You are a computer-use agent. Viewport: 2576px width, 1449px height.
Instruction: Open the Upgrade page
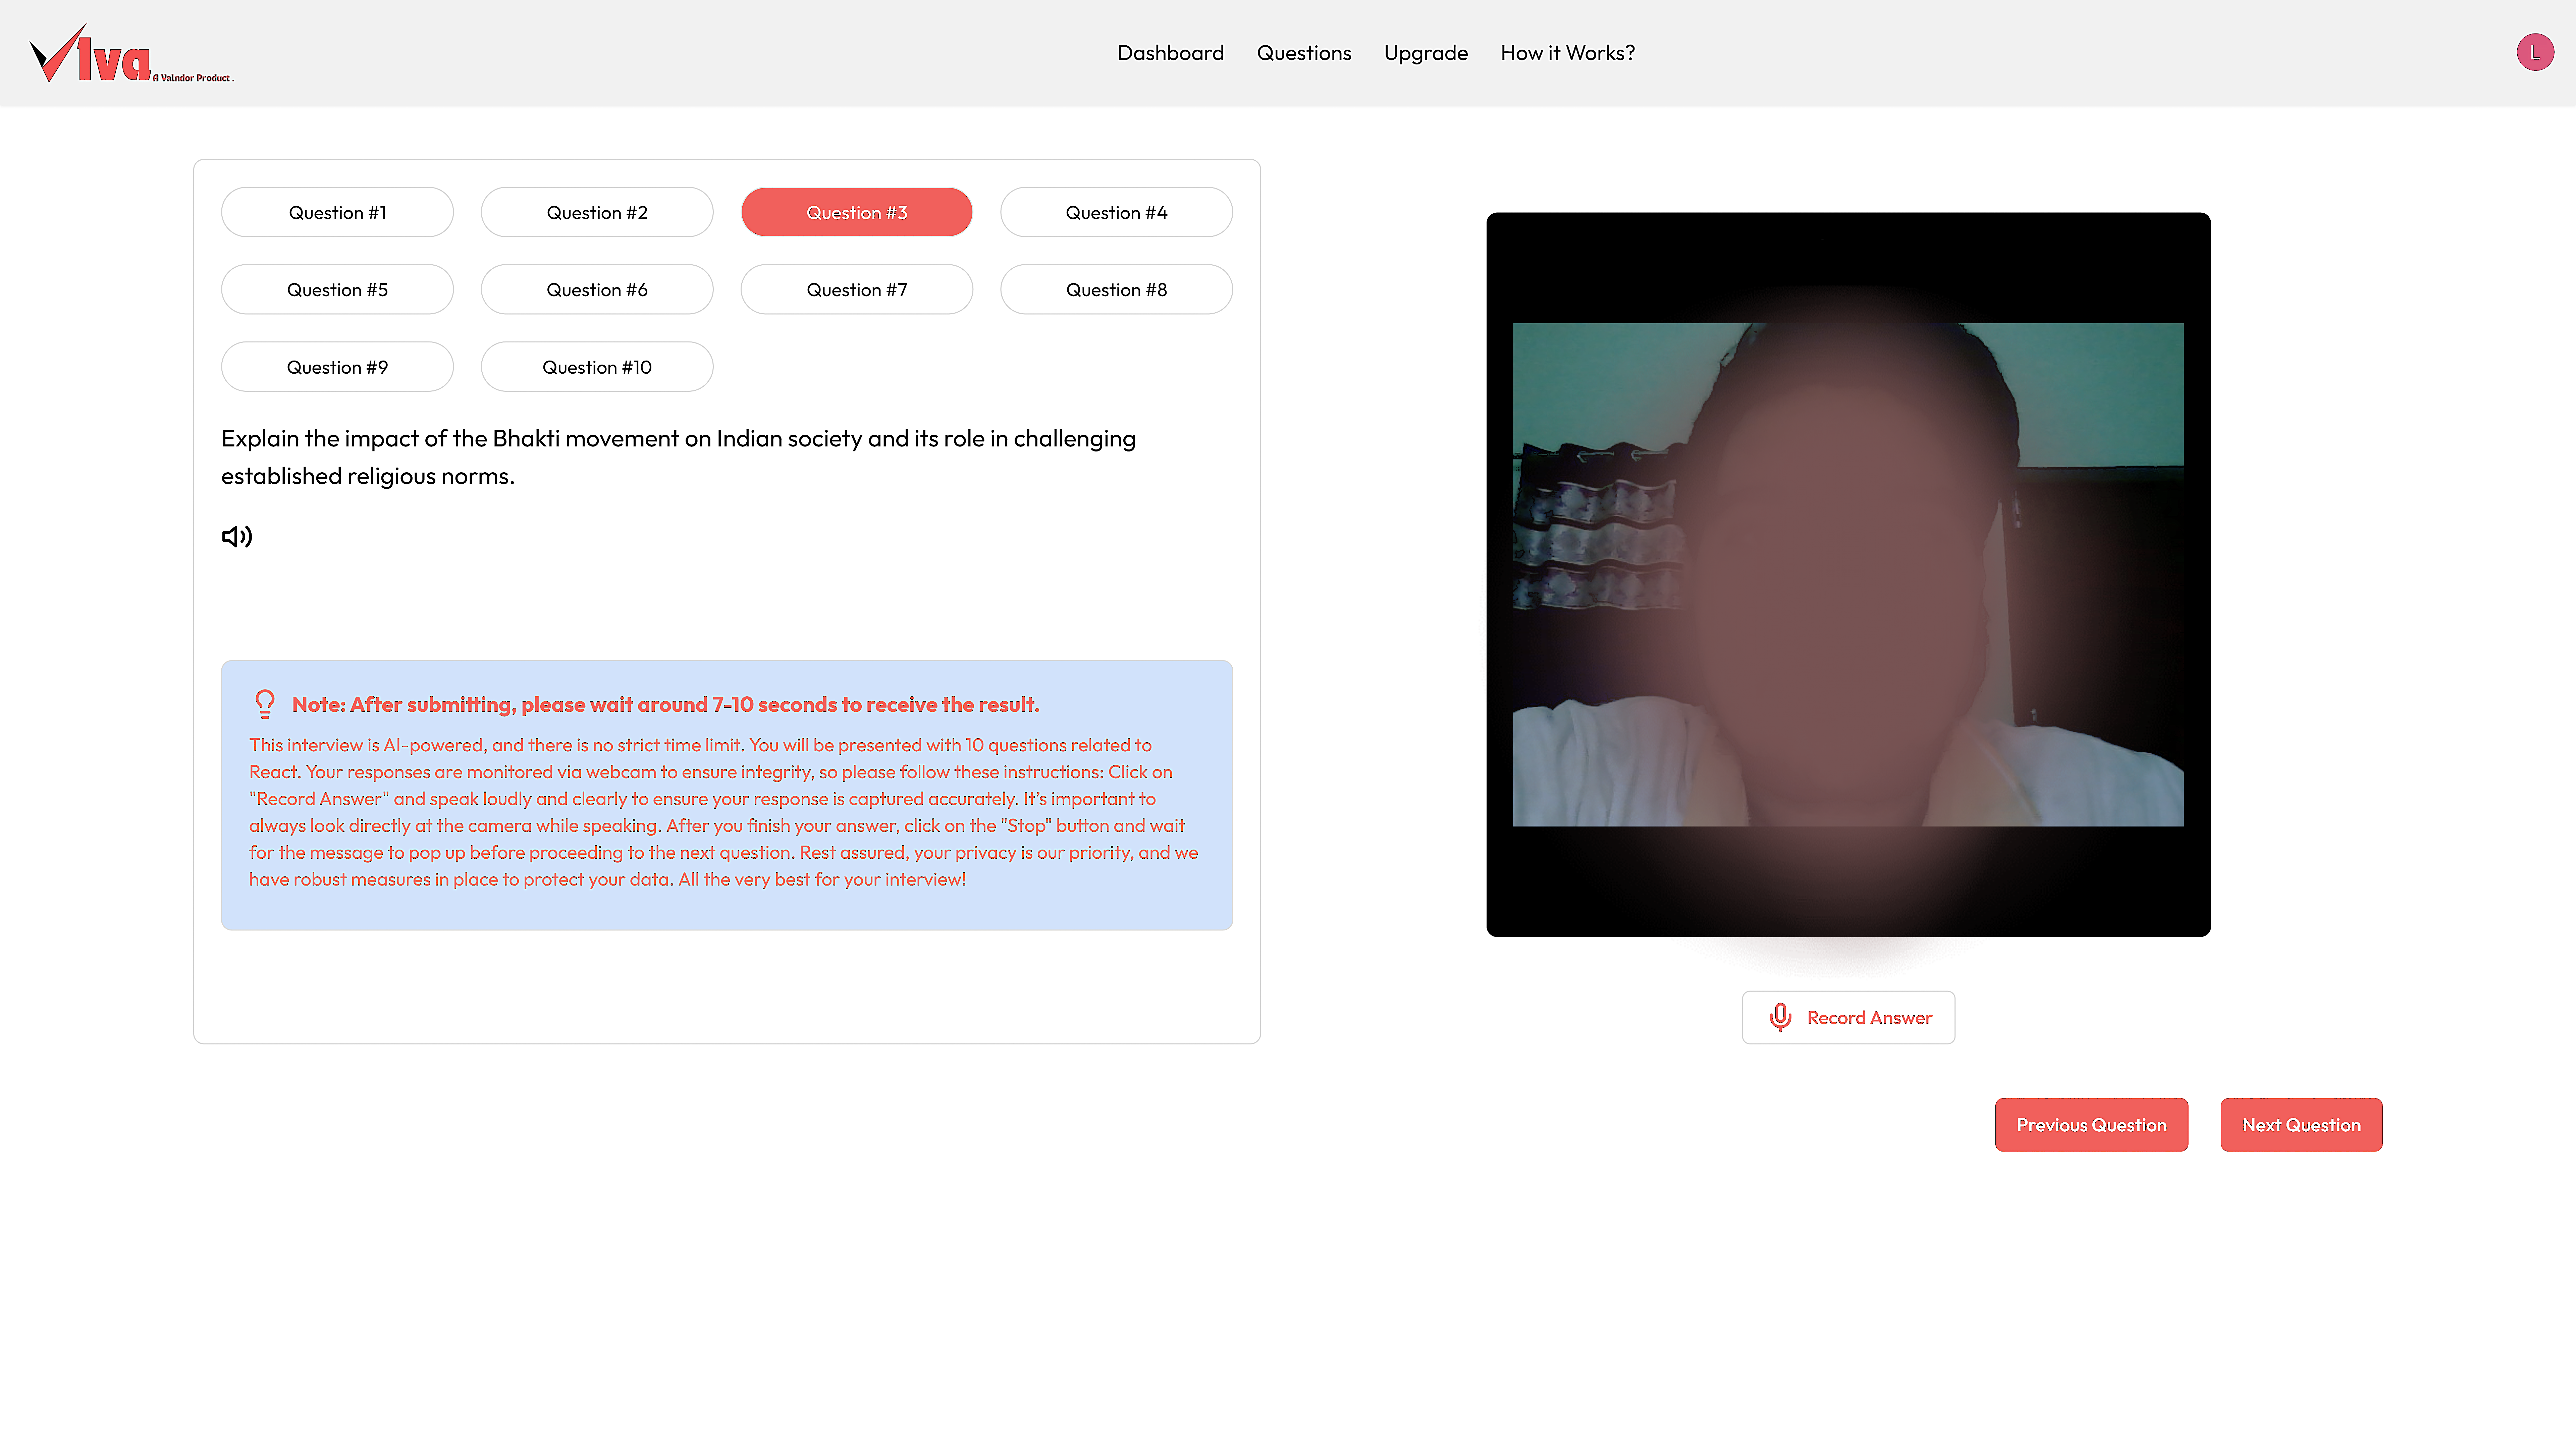coord(1426,53)
